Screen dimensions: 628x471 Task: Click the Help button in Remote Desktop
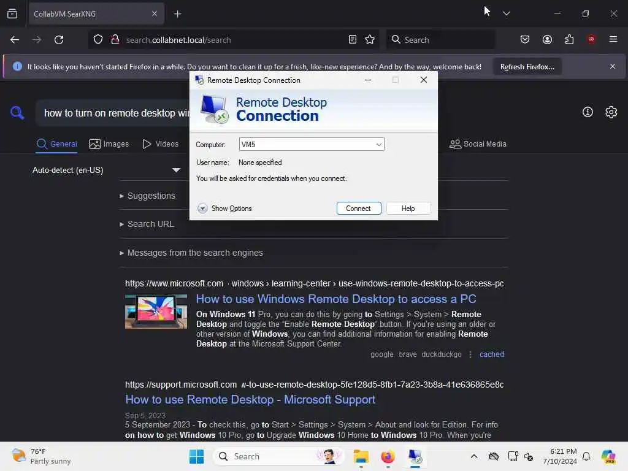pos(408,209)
